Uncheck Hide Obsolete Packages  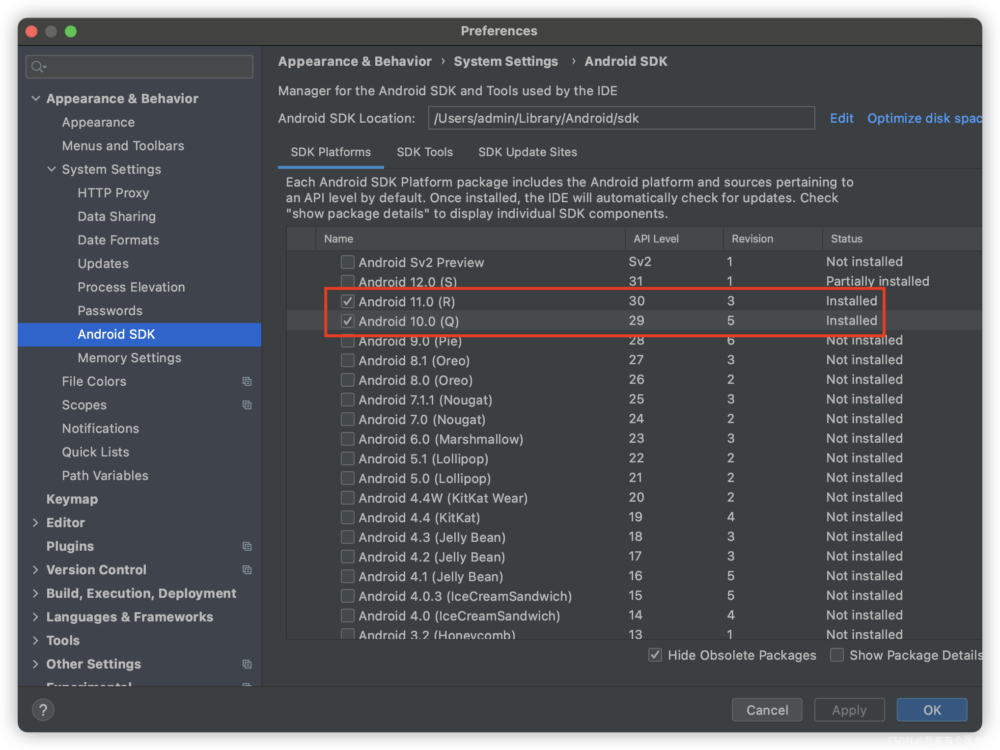click(x=655, y=655)
